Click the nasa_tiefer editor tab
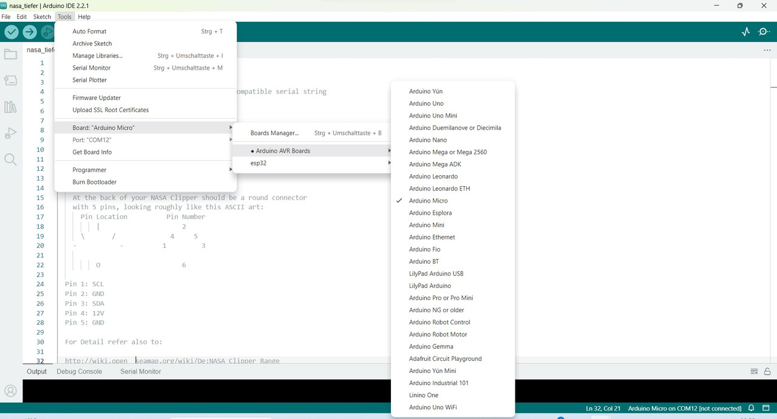 [x=40, y=50]
